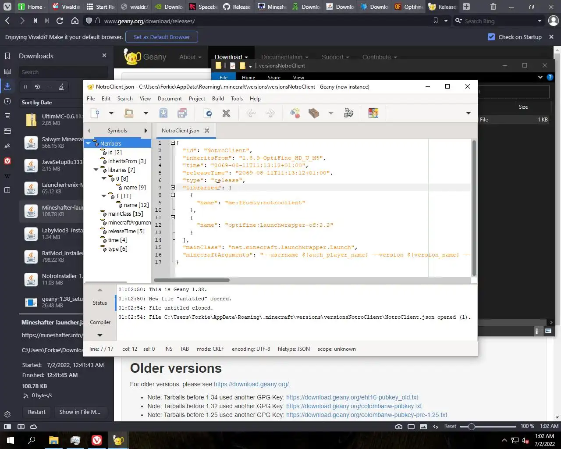Screen dimensions: 561x449
Task: Toggle tiling of tabs status icon
Action: coord(21,427)
